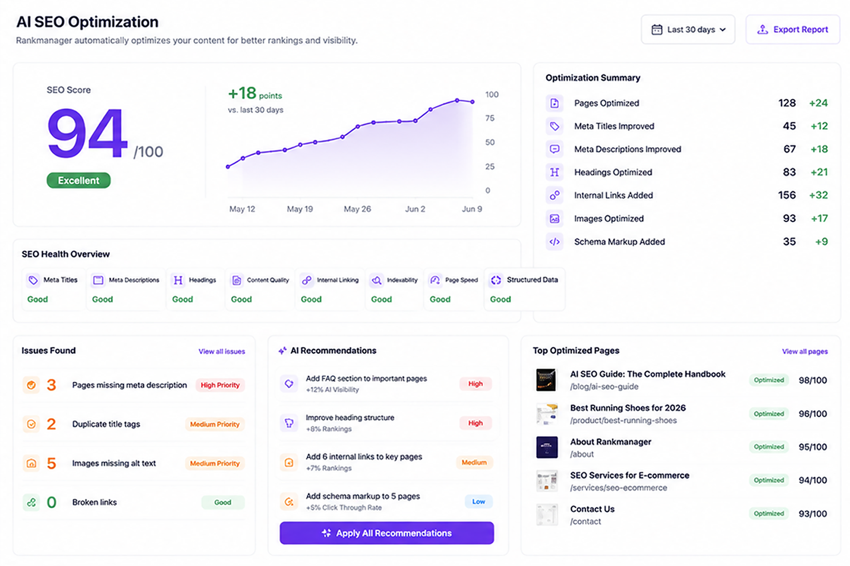Open View all issues link

coord(222,351)
